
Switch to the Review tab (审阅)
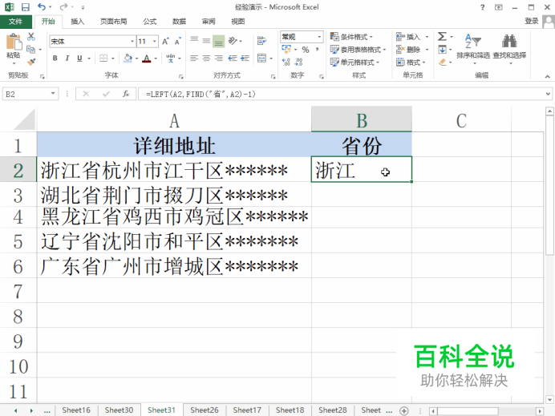tap(209, 22)
